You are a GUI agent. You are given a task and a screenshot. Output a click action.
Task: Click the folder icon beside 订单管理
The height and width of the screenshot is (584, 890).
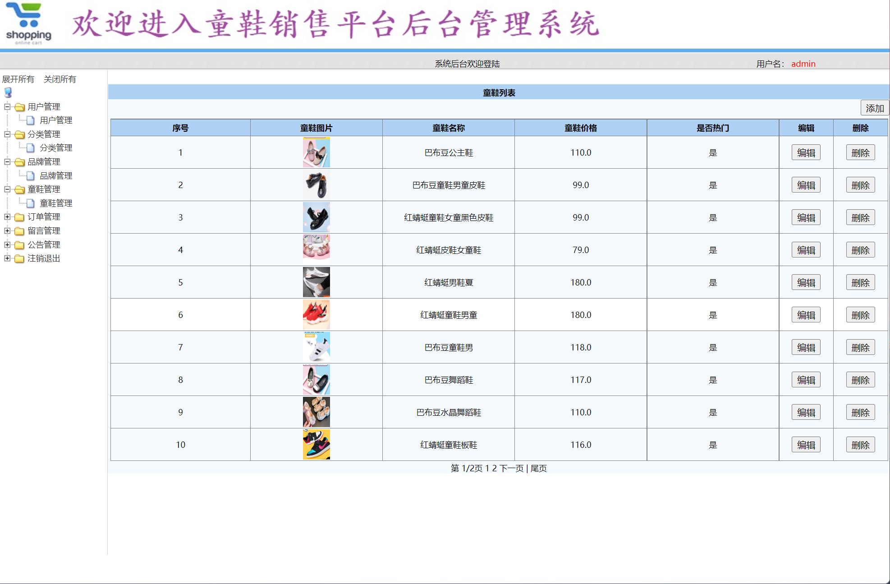point(19,217)
